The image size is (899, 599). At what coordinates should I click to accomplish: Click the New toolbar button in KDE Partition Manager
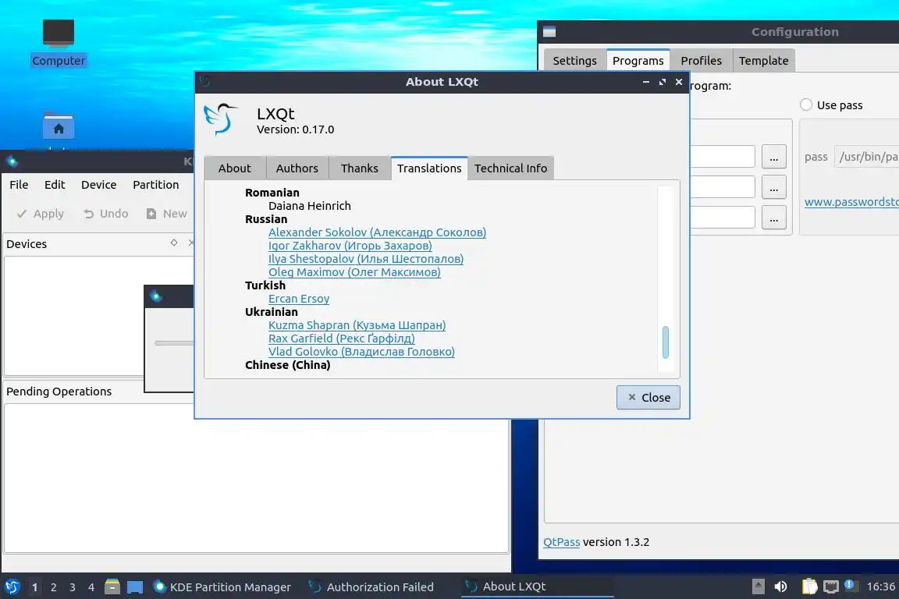tap(166, 214)
